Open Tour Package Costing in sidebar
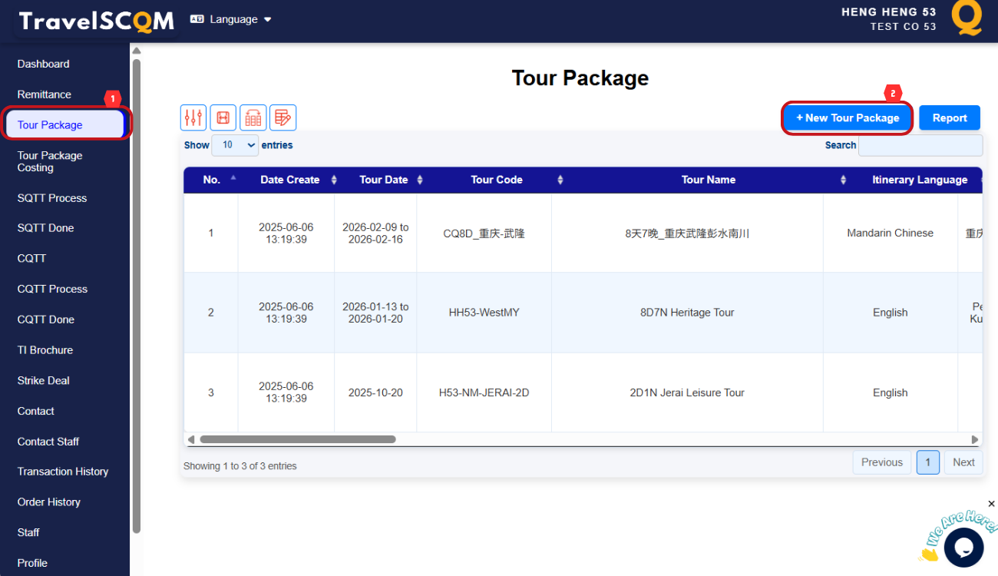This screenshot has width=998, height=576. (50, 161)
